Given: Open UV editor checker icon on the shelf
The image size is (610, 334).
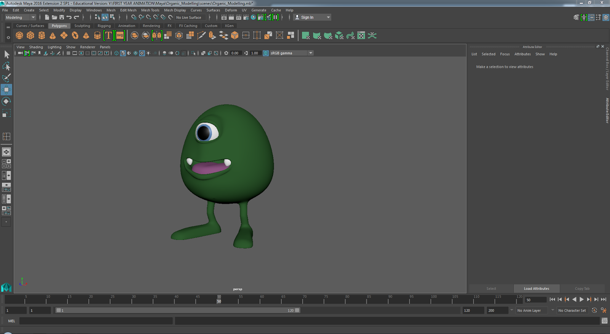Looking at the screenshot, I should [361, 35].
